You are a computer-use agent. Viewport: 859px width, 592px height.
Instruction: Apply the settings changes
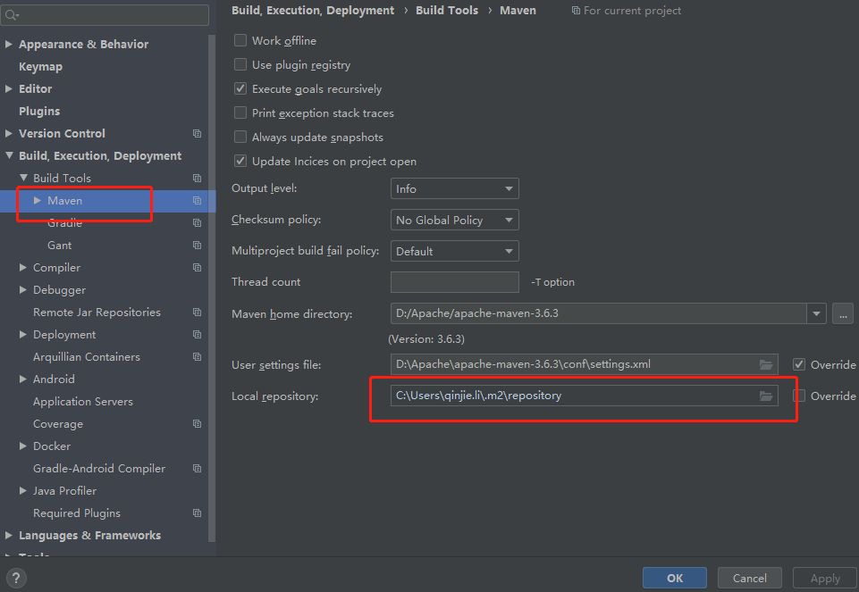click(824, 578)
